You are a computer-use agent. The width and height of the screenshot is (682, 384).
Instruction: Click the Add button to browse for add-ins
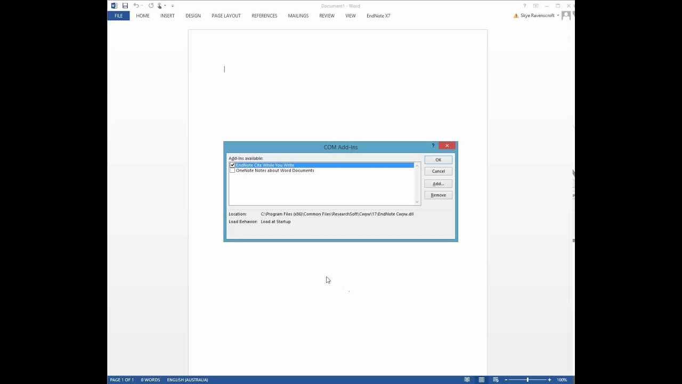coord(438,183)
